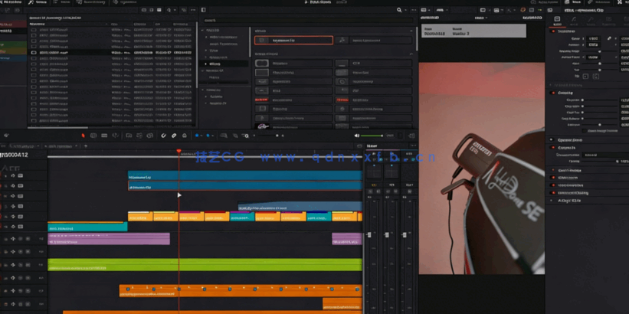Click the effects library search magnifier
The image size is (629, 314).
click(x=399, y=10)
